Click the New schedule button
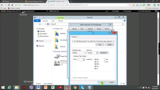 [x=100, y=45]
